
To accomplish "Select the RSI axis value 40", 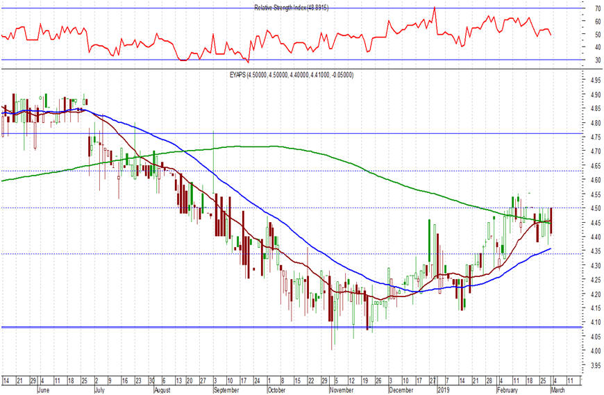I will click(598, 47).
